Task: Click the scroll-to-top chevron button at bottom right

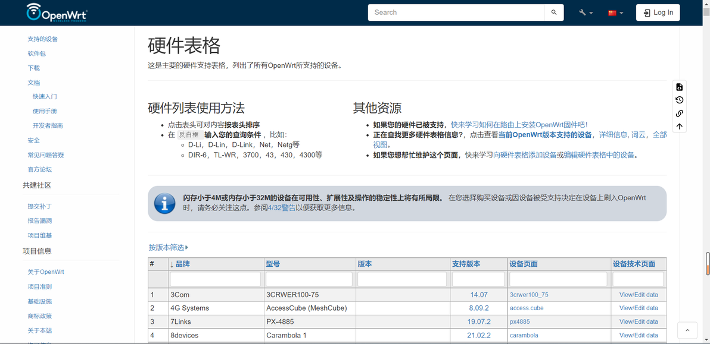Action: (x=687, y=330)
